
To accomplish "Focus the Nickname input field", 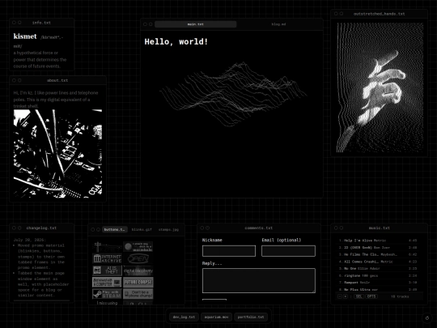I will (229, 251).
